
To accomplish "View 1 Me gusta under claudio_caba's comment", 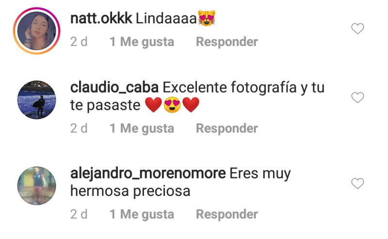I will (x=142, y=128).
